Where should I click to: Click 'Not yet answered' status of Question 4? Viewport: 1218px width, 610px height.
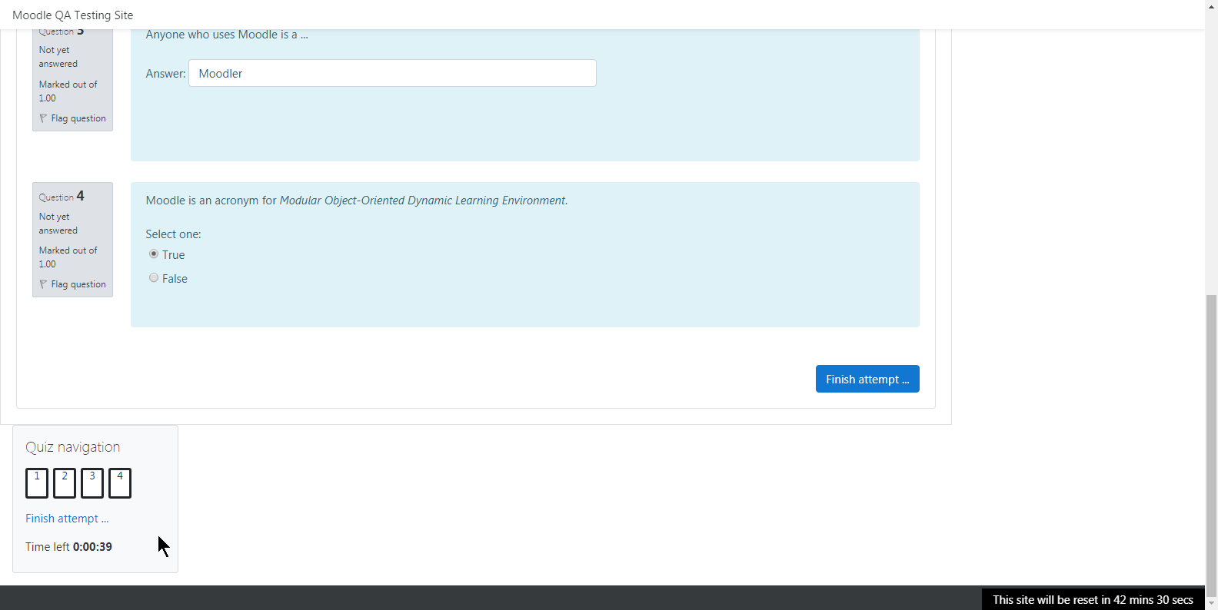pos(58,224)
